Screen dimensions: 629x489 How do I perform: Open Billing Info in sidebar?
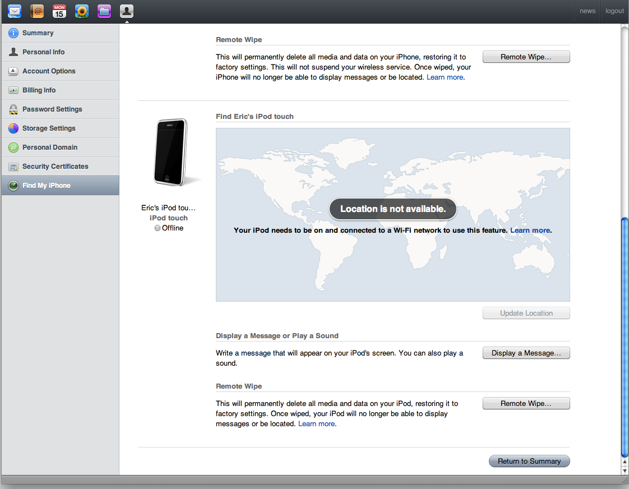(60, 90)
